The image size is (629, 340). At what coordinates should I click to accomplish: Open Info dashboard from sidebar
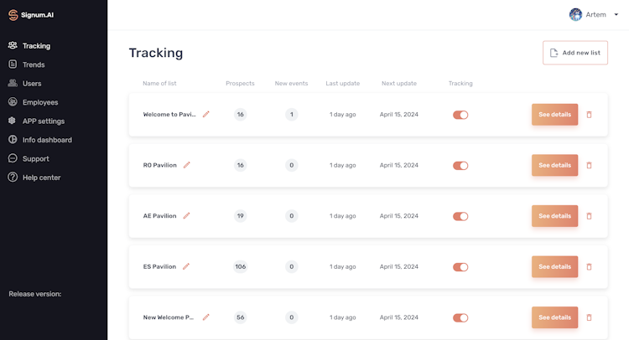pos(46,140)
